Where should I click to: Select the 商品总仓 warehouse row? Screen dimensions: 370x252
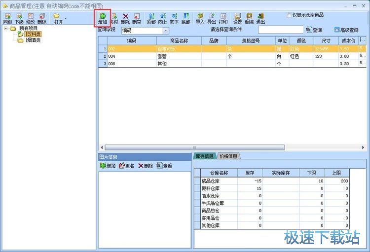[272, 211]
